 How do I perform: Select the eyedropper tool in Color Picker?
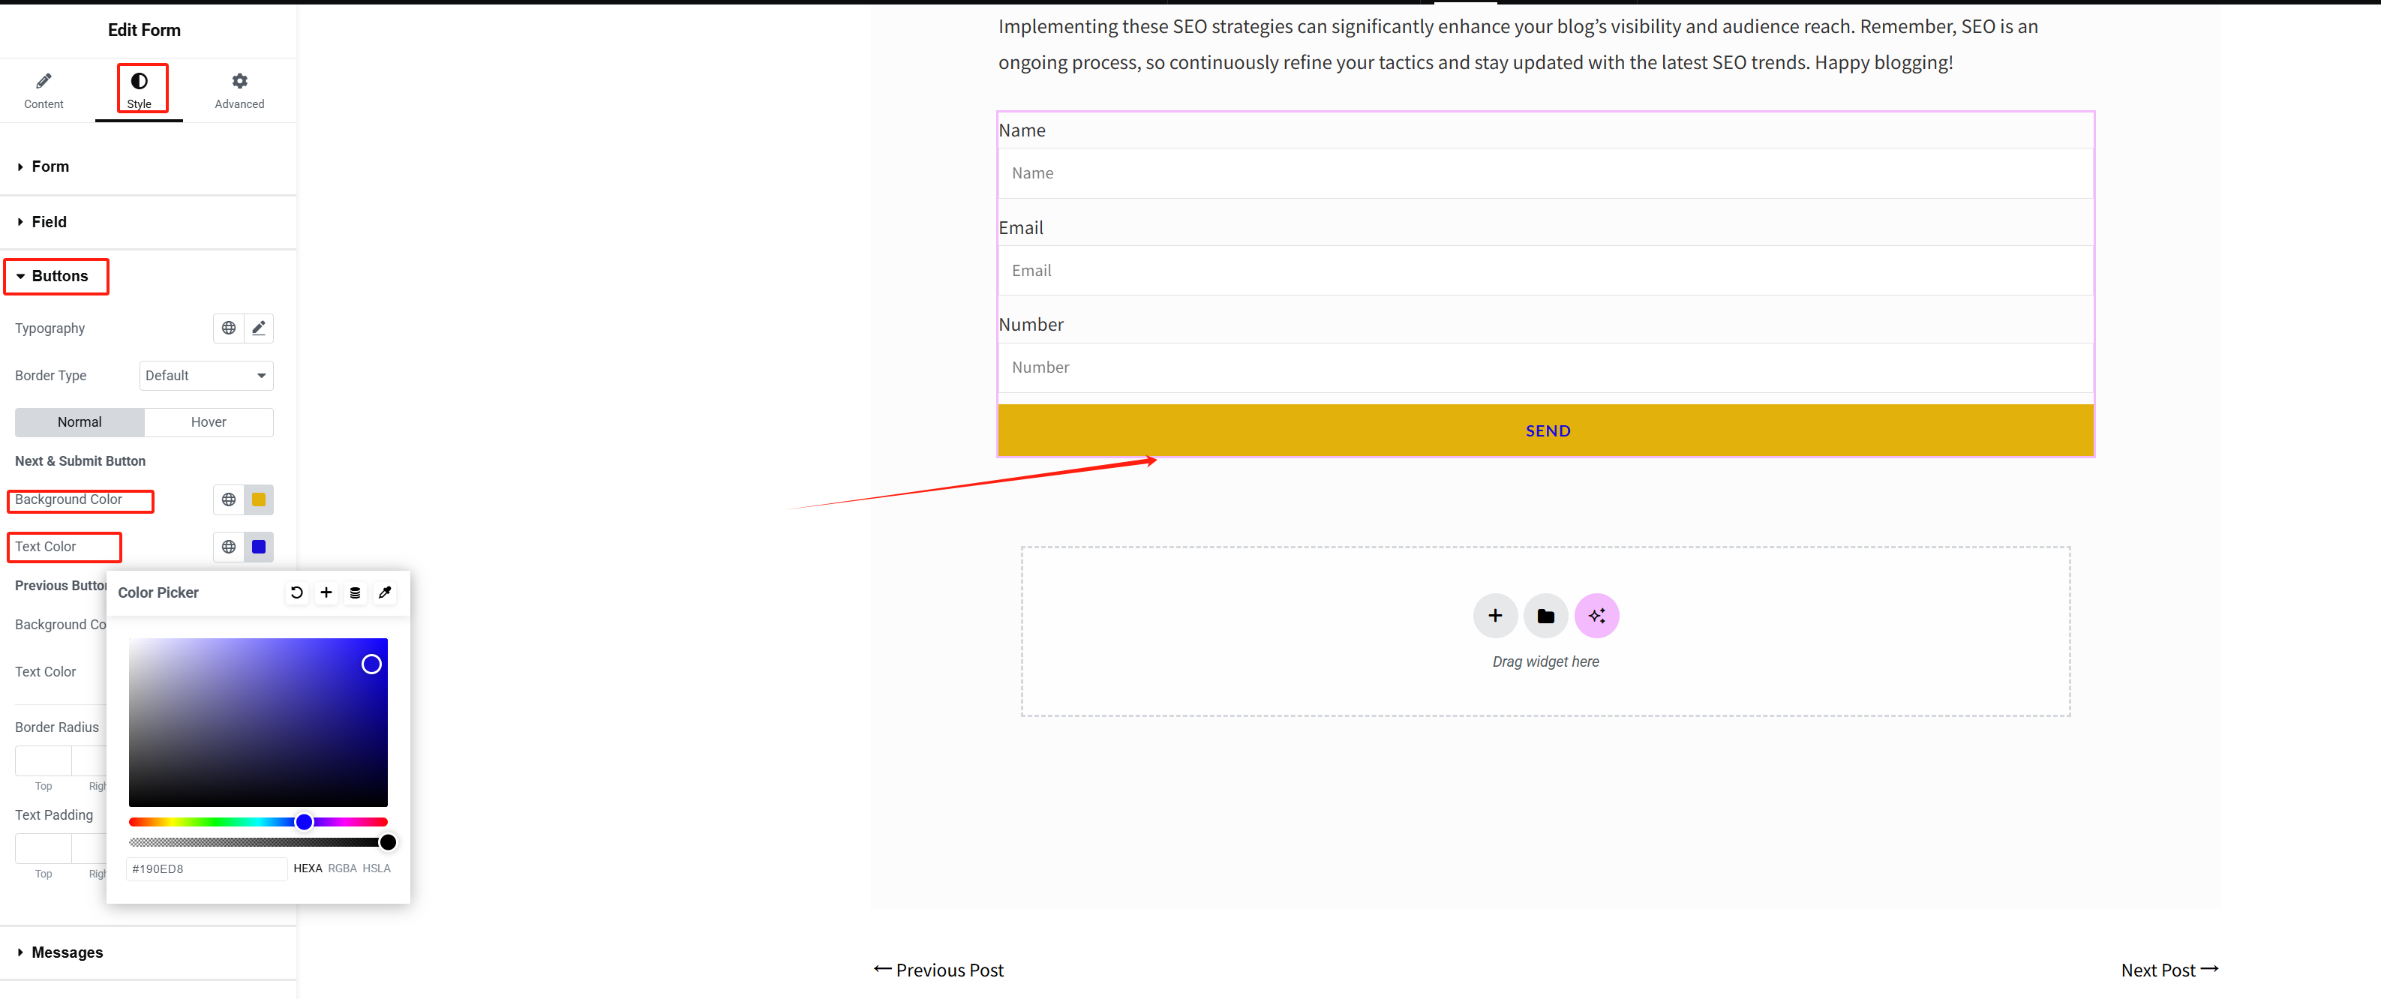tap(386, 592)
